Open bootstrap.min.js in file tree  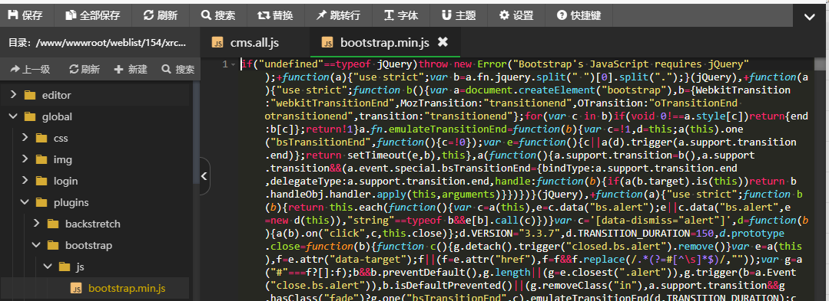click(x=127, y=288)
